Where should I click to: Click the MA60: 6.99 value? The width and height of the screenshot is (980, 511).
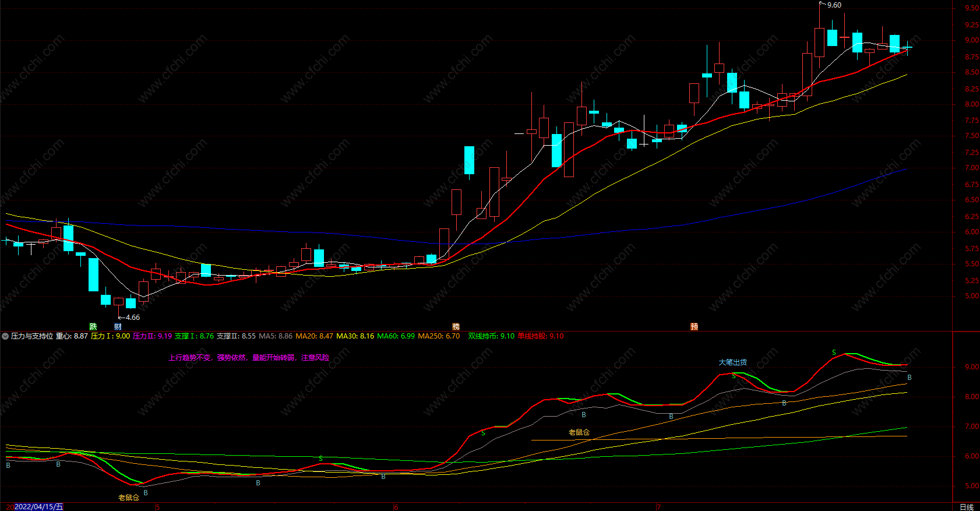(x=396, y=336)
